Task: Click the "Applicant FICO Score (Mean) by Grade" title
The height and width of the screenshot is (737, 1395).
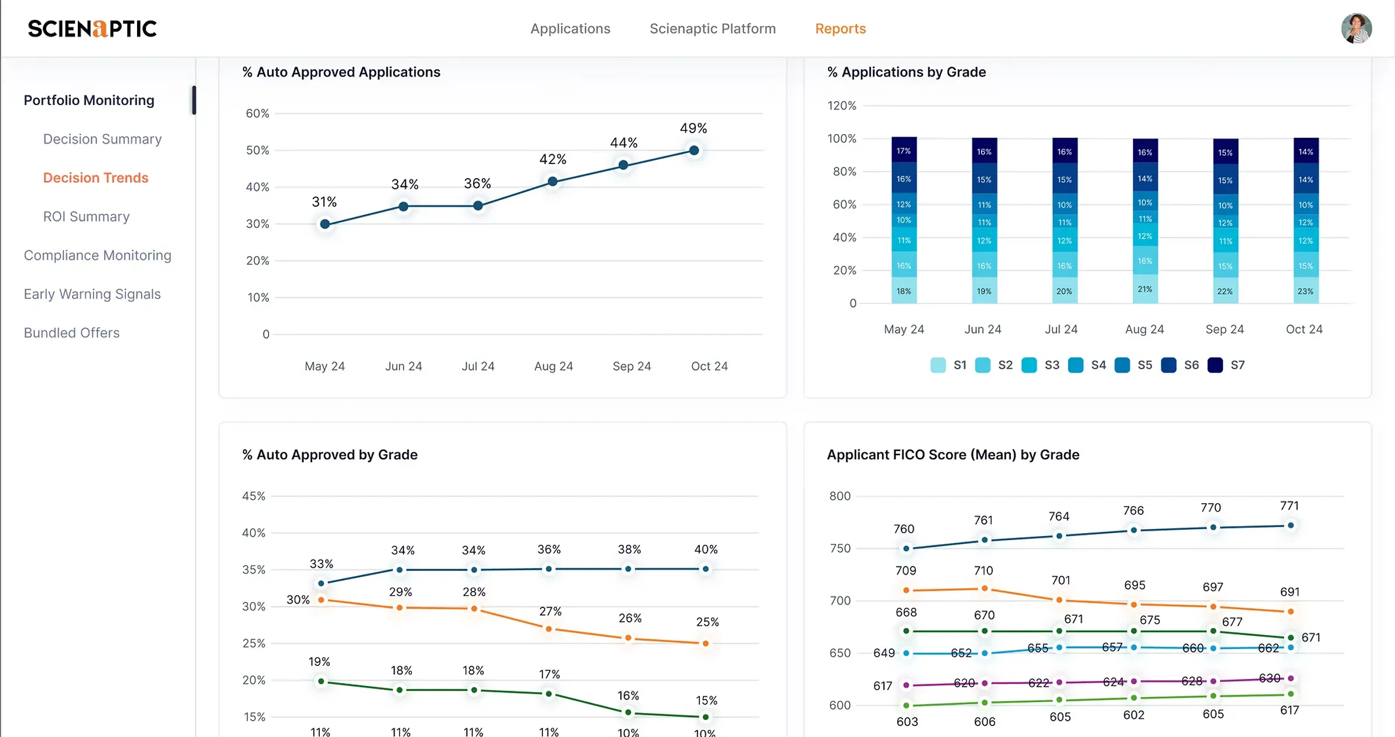Action: coord(953,455)
